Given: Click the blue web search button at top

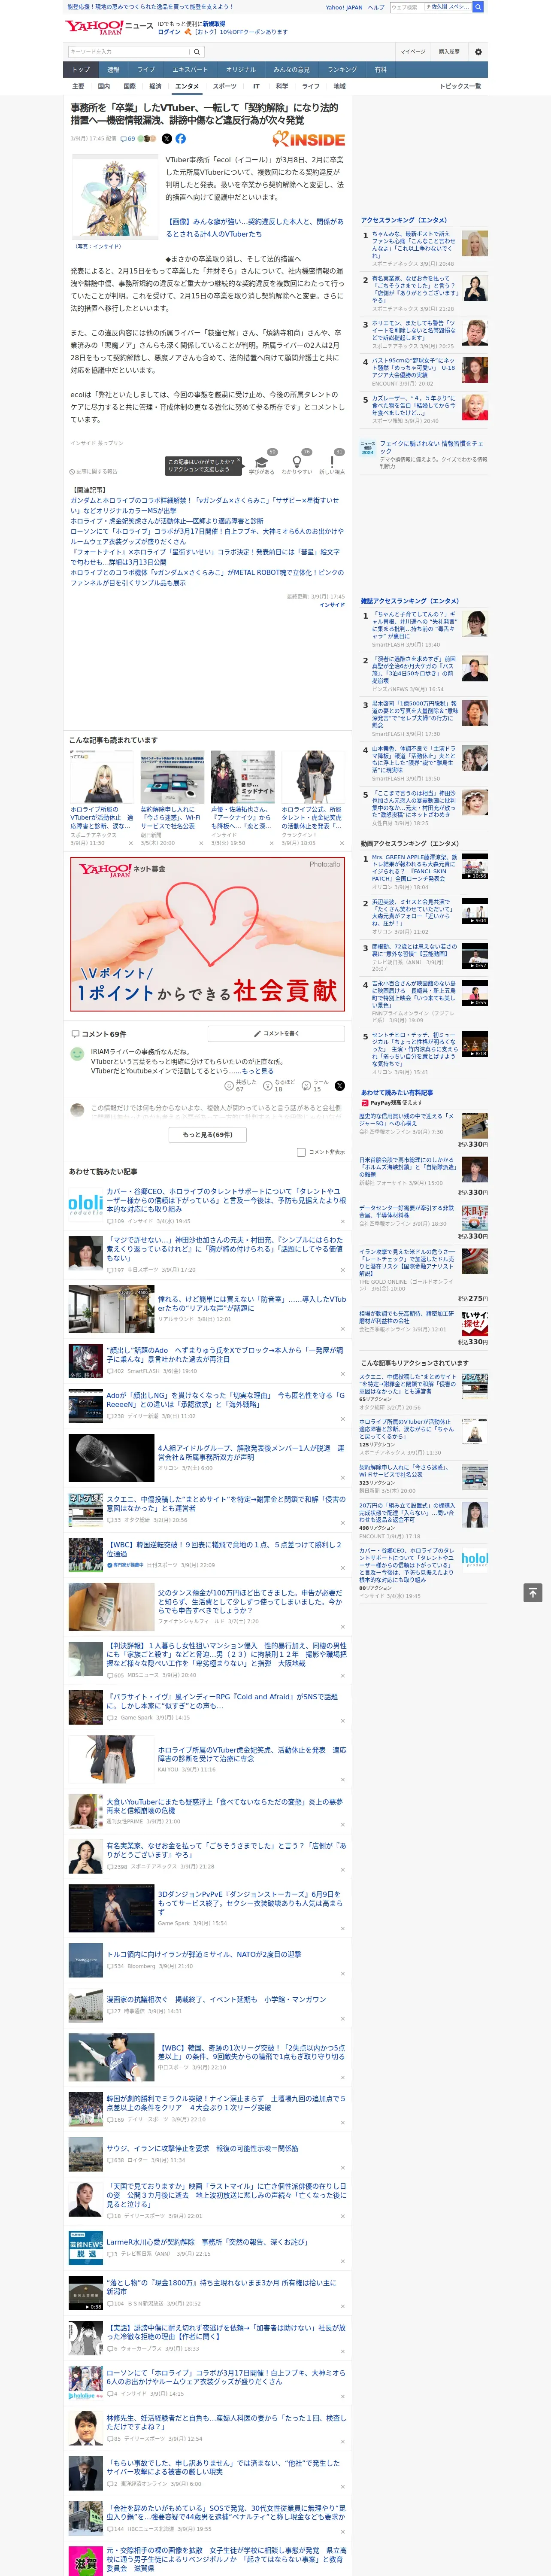Looking at the screenshot, I should point(478,7).
